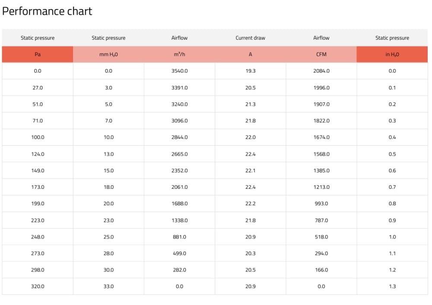This screenshot has height=305, width=432.
Task: Select the 19.3 current draw cell
Action: (x=250, y=71)
